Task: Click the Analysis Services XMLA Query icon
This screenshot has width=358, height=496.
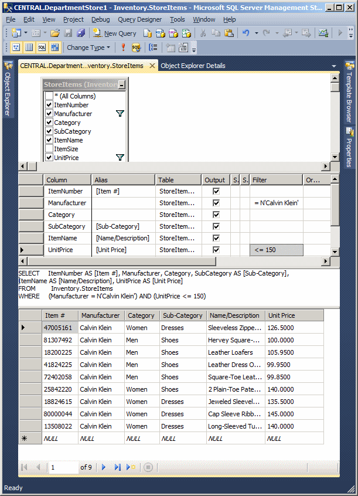Action: pos(186,33)
